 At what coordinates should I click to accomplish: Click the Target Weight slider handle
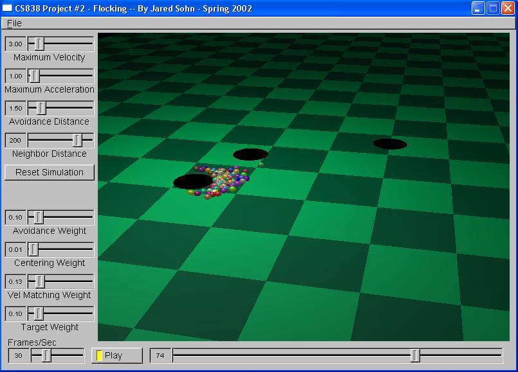point(39,314)
